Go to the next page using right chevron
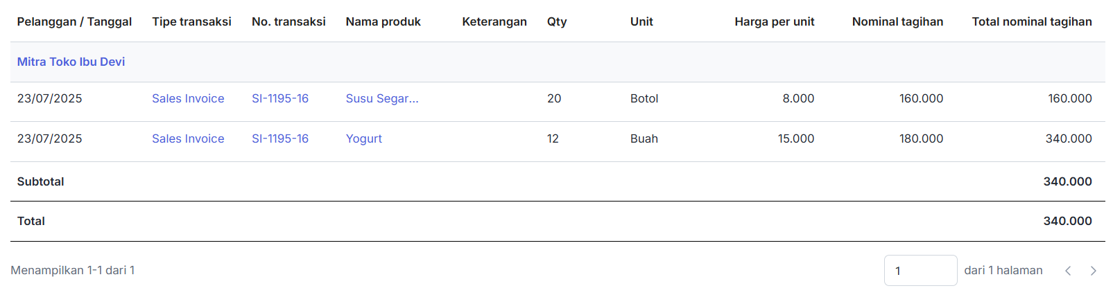 (x=1093, y=271)
